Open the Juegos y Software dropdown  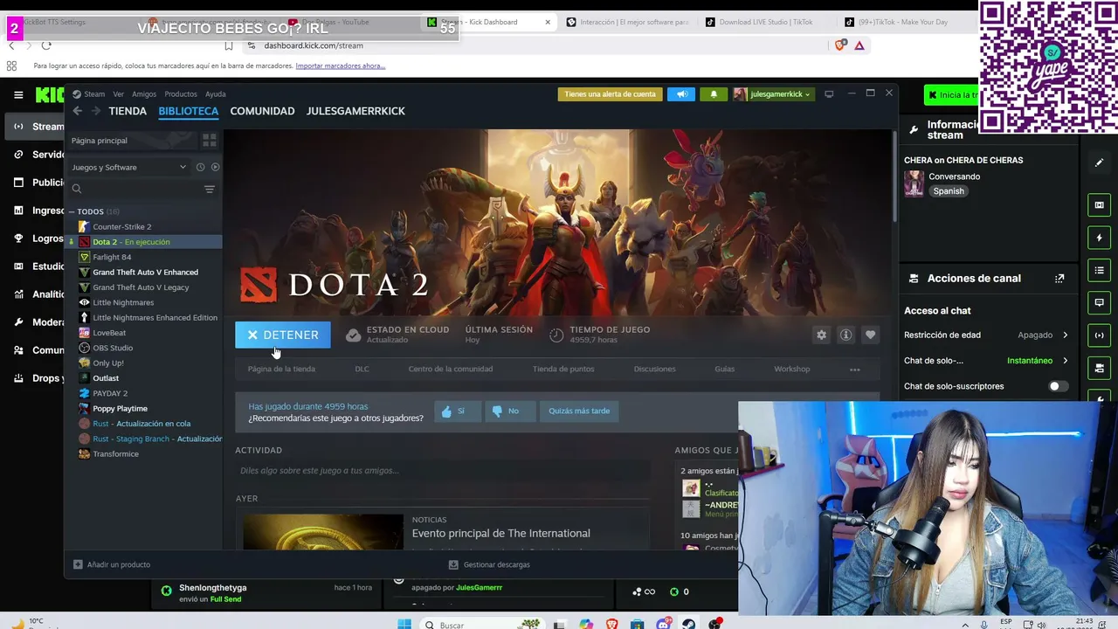point(128,167)
